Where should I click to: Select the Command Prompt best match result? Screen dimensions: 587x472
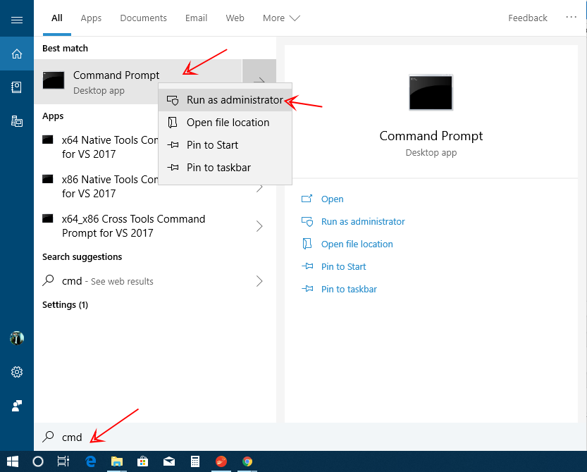[138, 82]
